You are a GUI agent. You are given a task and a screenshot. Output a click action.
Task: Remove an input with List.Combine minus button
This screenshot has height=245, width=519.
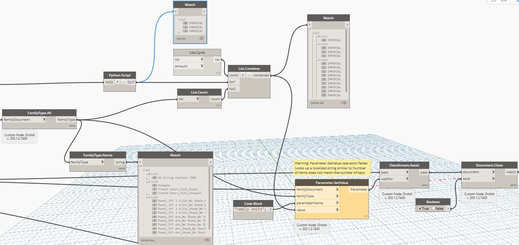[248, 75]
